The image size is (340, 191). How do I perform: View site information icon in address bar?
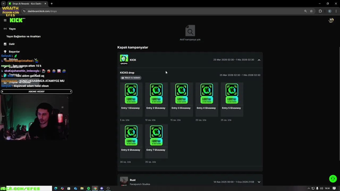click(24, 11)
